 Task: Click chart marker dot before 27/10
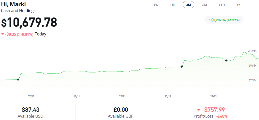click(18, 79)
